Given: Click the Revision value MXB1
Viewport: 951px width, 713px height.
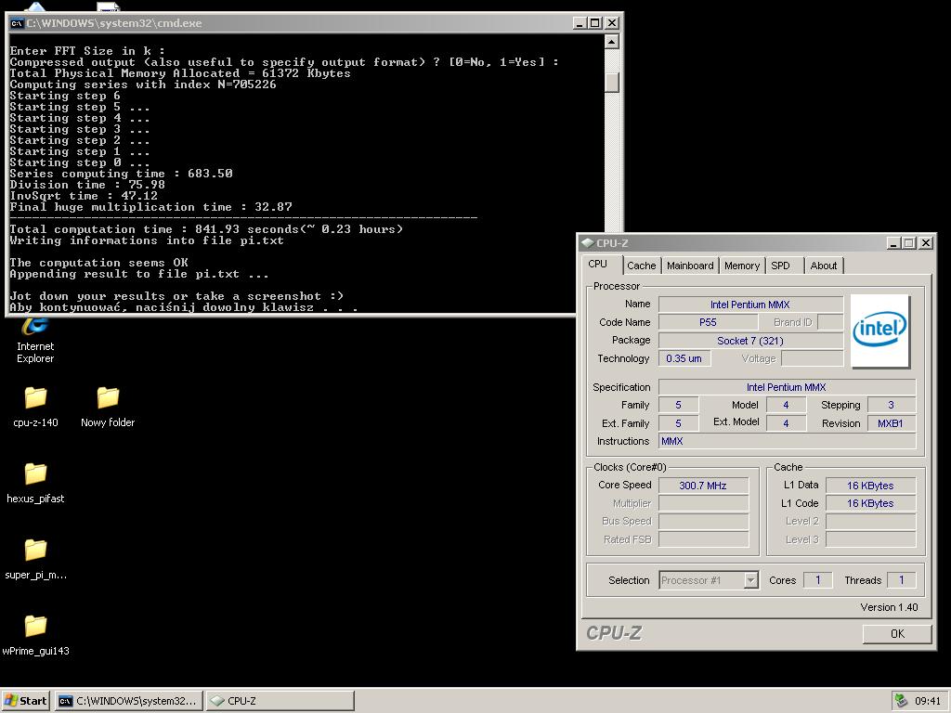Looking at the screenshot, I should [891, 423].
